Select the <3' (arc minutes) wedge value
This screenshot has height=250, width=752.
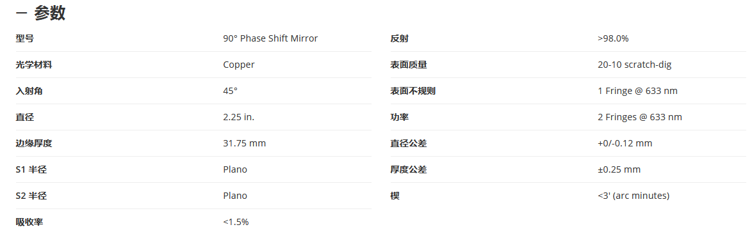point(633,196)
